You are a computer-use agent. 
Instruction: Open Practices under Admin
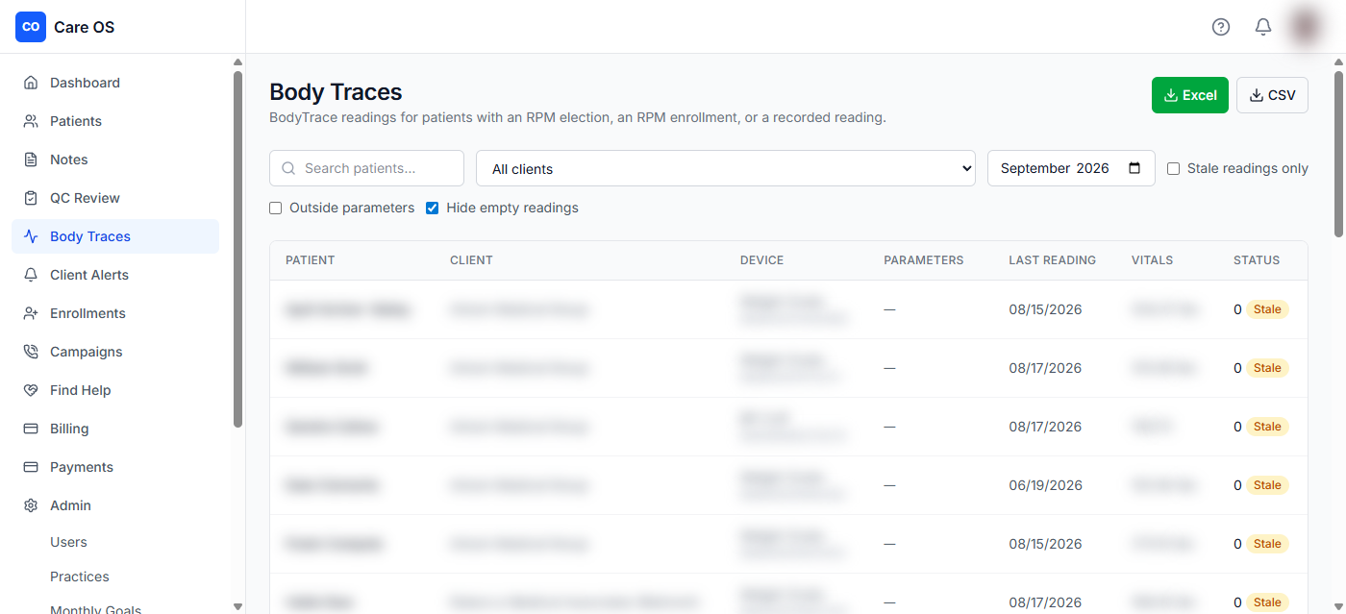[80, 577]
